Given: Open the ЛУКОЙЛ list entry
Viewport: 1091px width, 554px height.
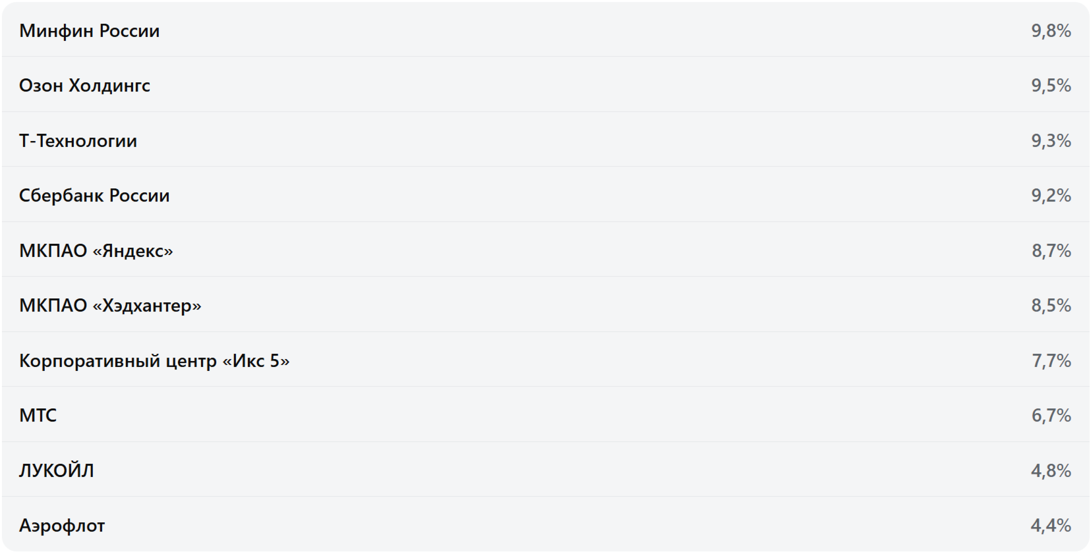Looking at the screenshot, I should pyautogui.click(x=57, y=471).
